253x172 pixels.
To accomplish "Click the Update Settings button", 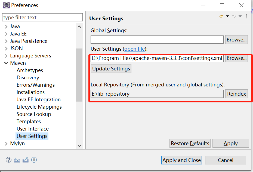I will (x=111, y=69).
